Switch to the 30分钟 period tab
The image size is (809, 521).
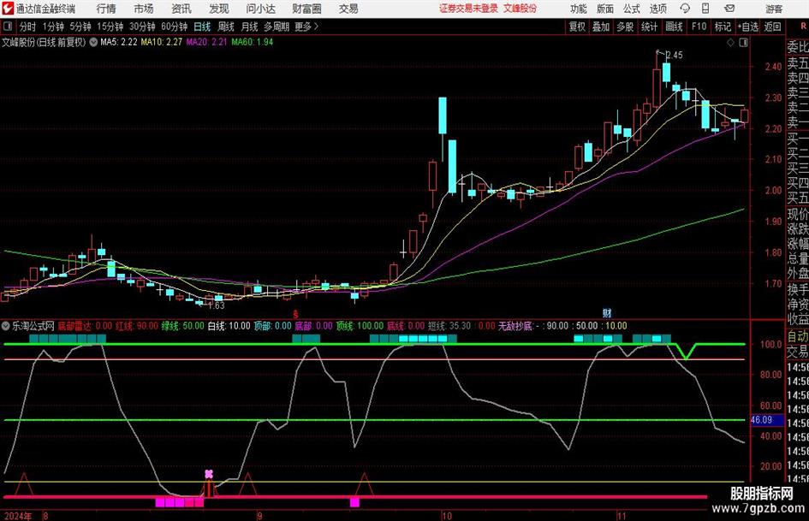[x=142, y=27]
